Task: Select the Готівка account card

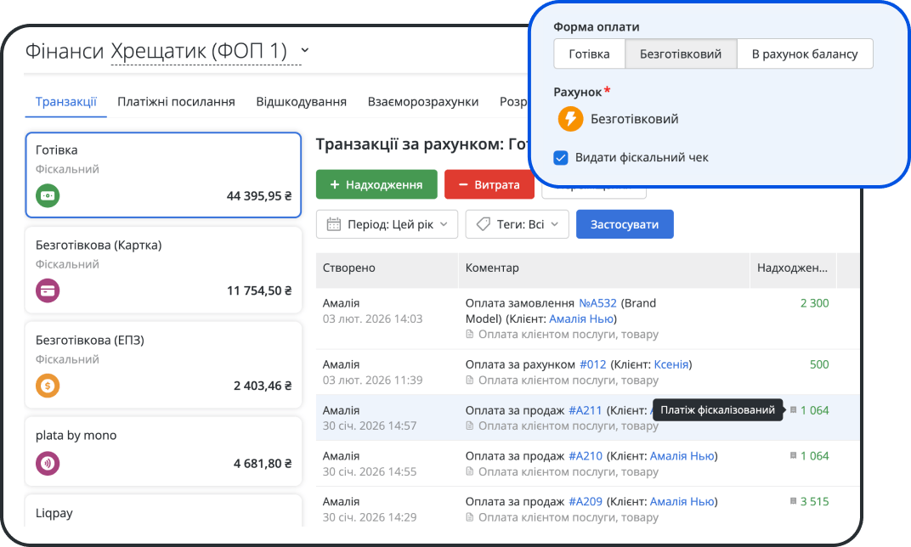Action: coord(163,175)
